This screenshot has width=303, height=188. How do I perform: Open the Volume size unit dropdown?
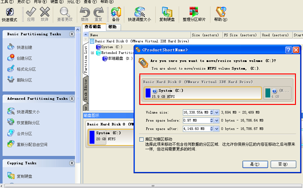click(x=217, y=112)
